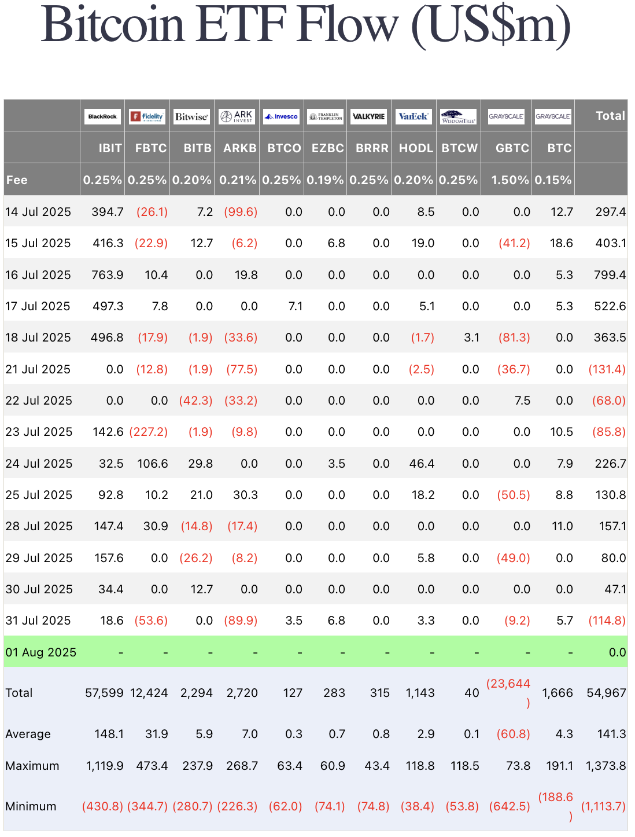Click the 763.9 IBIT value
Screen dimensions: 635x837
click(x=108, y=274)
